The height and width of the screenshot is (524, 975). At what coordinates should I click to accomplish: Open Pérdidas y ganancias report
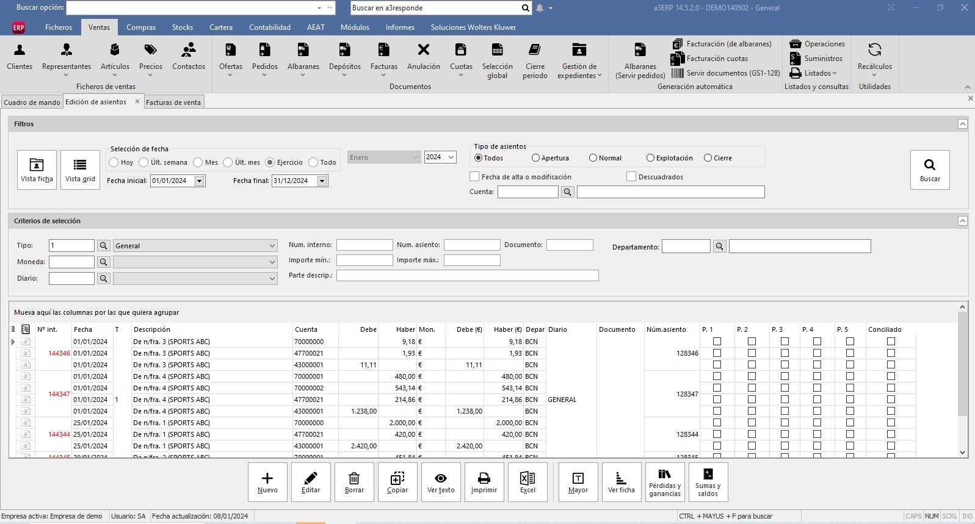coord(665,482)
